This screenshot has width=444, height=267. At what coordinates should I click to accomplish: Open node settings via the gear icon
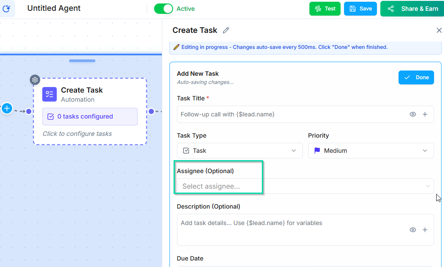35,80
